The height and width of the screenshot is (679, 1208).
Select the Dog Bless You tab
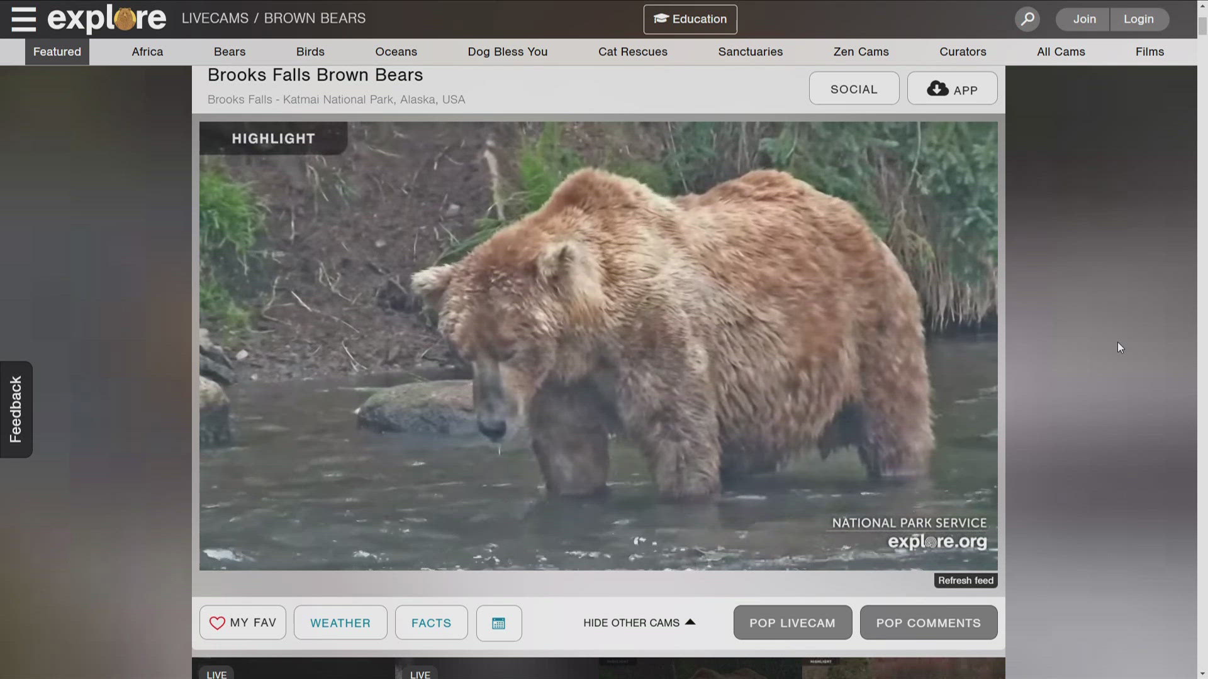(x=508, y=52)
